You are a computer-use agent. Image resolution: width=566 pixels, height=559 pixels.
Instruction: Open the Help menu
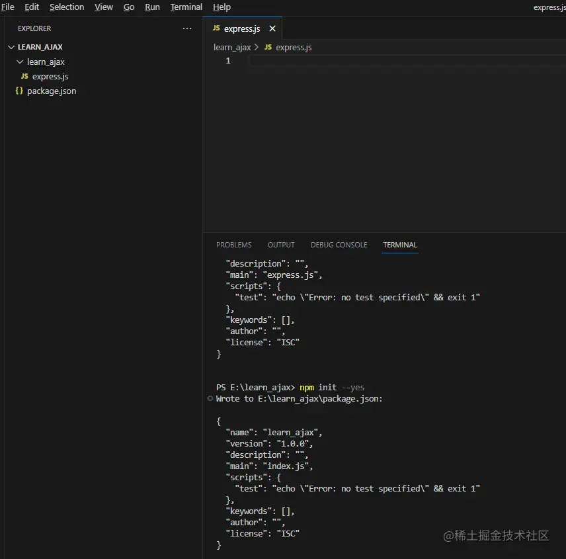(x=222, y=7)
